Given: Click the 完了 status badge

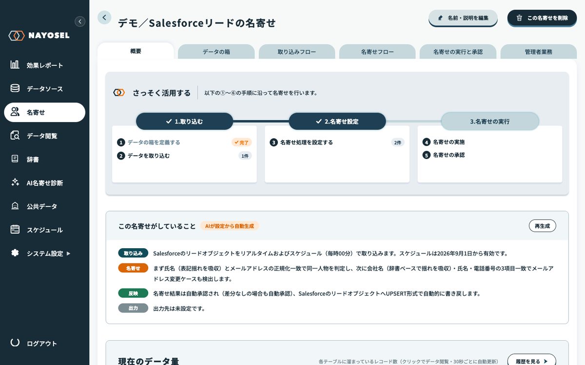Looking at the screenshot, I should coord(242,143).
